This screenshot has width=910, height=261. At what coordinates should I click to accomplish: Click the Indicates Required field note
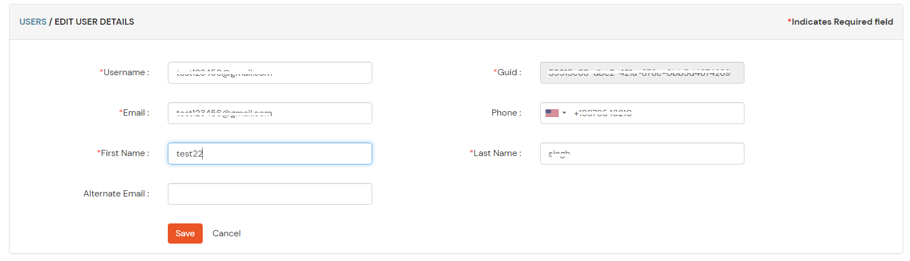pos(840,22)
